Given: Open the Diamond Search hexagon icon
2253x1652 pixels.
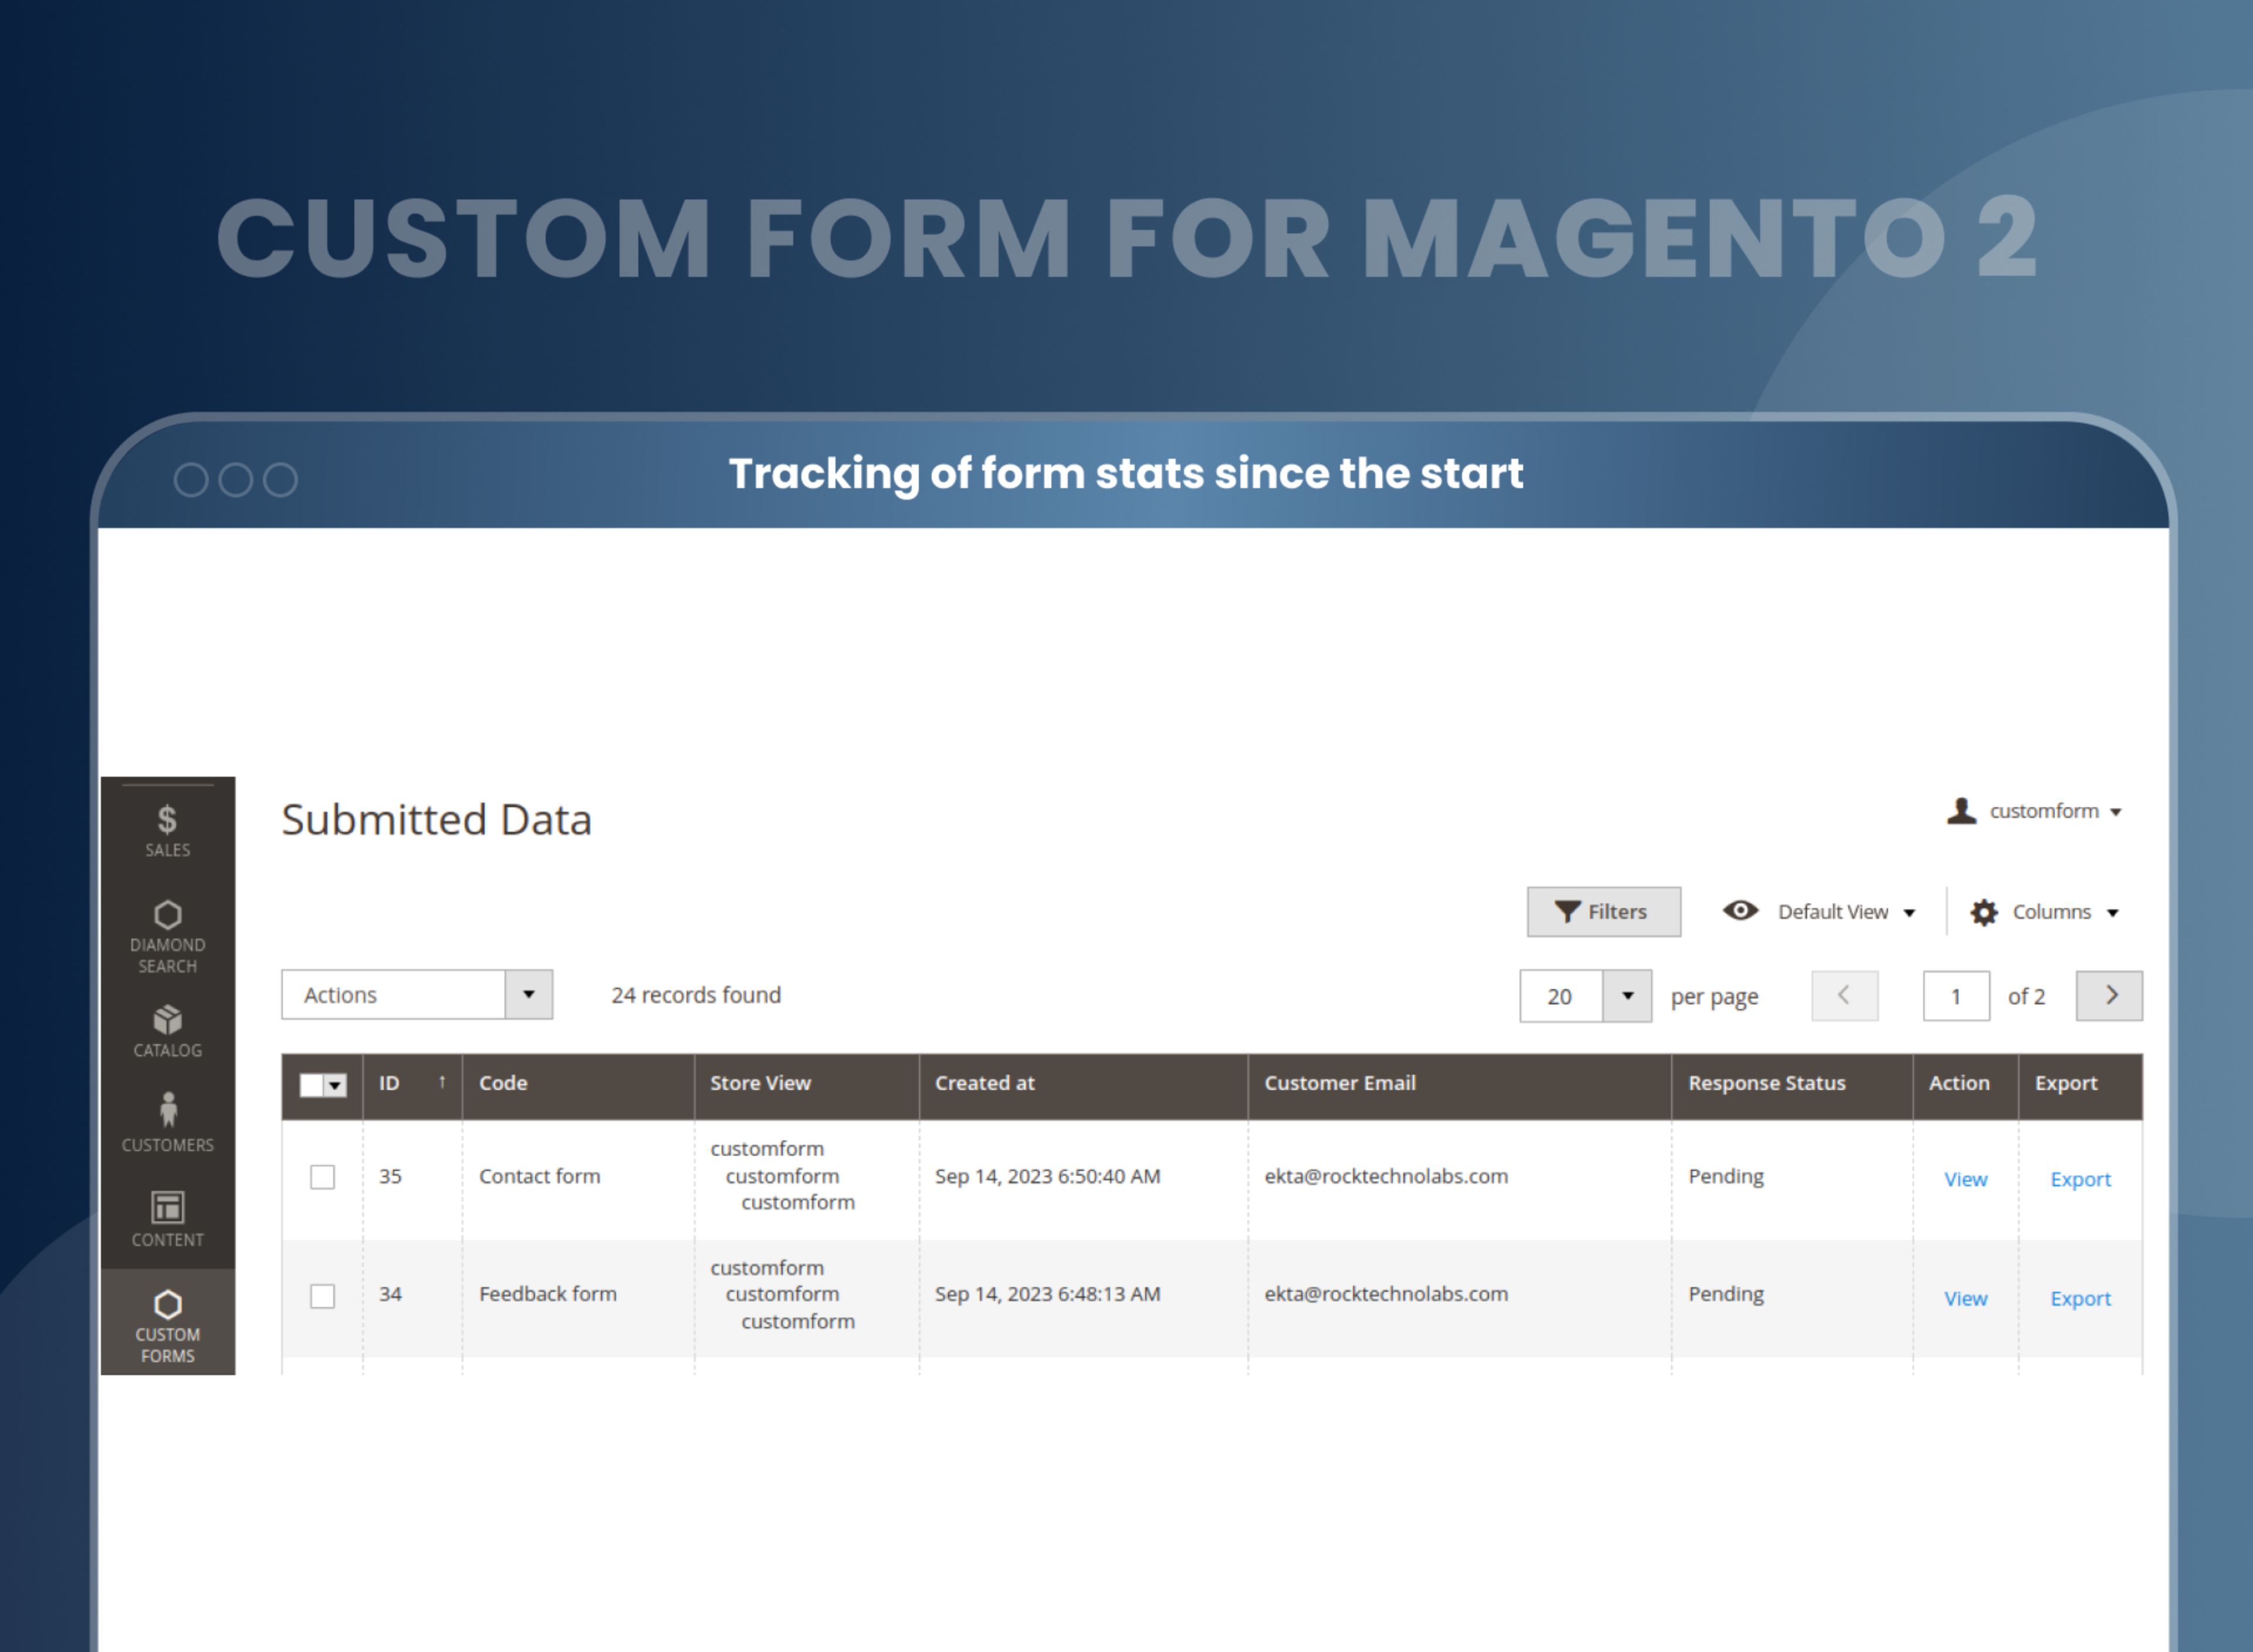Looking at the screenshot, I should tap(167, 914).
